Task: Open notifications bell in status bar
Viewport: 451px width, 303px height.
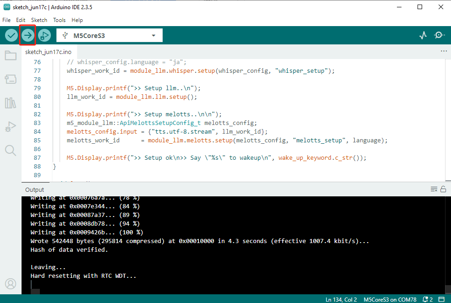Action: [428, 299]
